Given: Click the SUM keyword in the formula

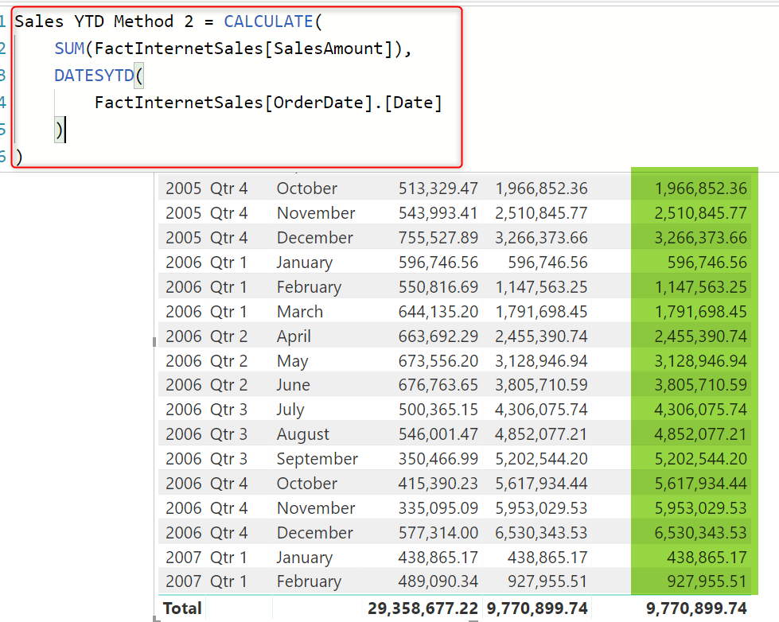Looking at the screenshot, I should 70,49.
